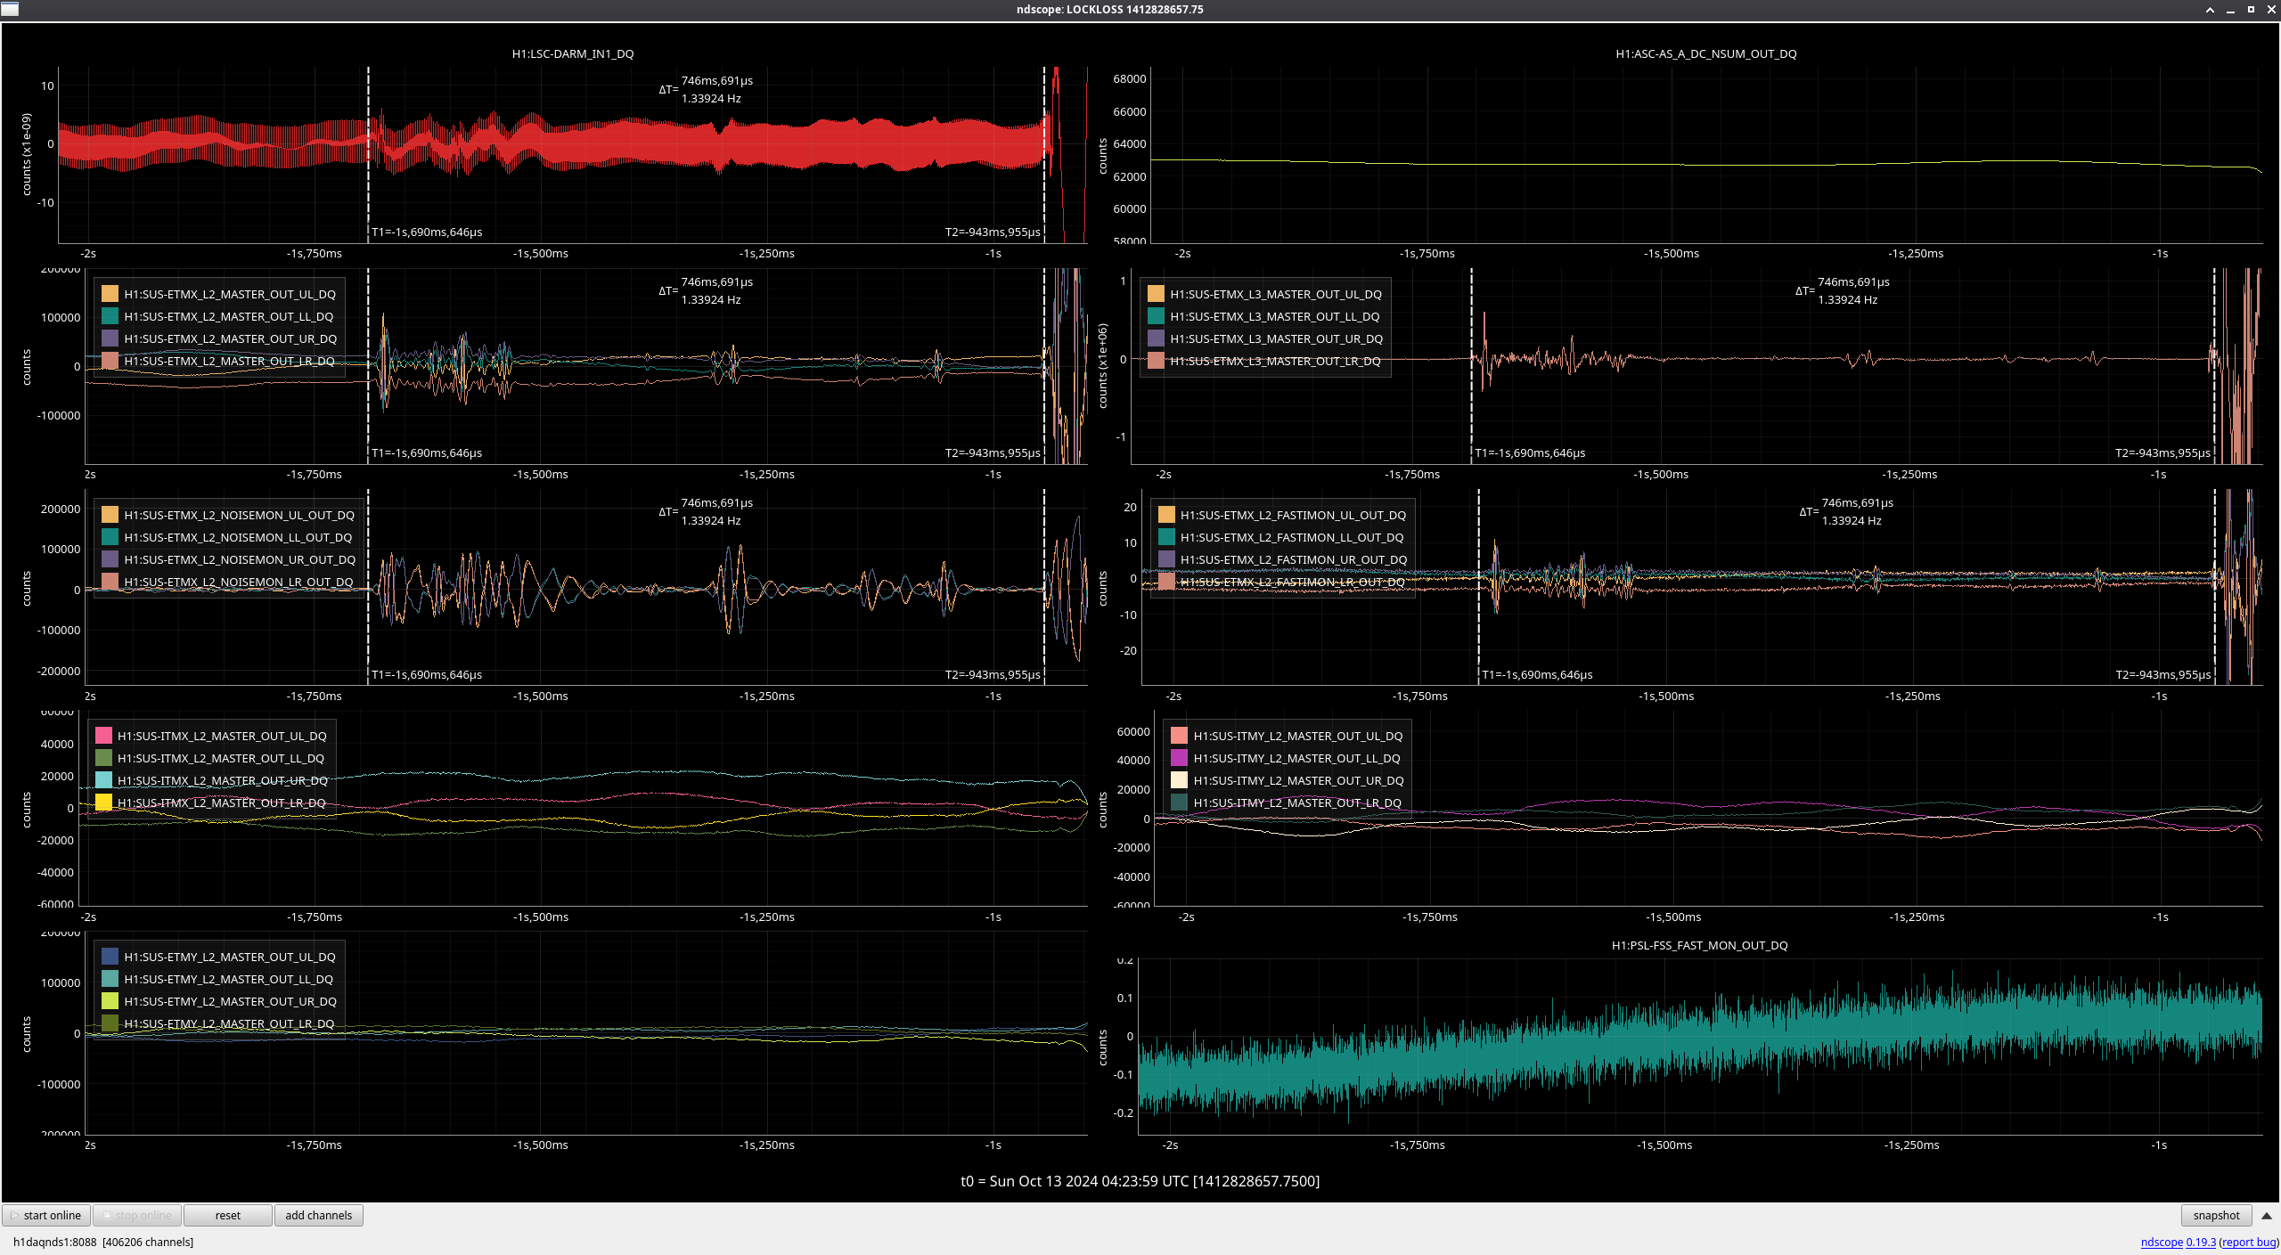Maximize the ndscope window
This screenshot has width=2281, height=1255.
pyautogui.click(x=2251, y=10)
